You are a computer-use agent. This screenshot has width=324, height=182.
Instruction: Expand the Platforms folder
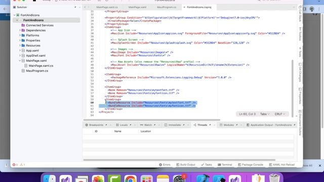[x=20, y=35]
